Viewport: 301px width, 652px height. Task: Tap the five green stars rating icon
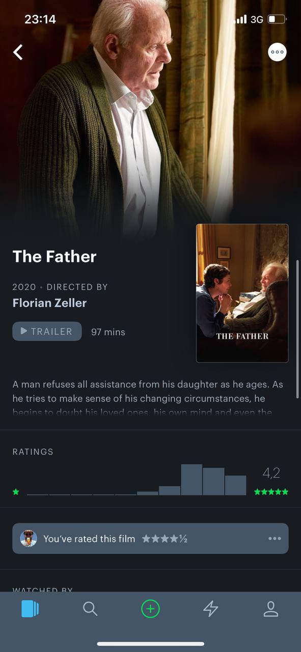click(x=271, y=492)
